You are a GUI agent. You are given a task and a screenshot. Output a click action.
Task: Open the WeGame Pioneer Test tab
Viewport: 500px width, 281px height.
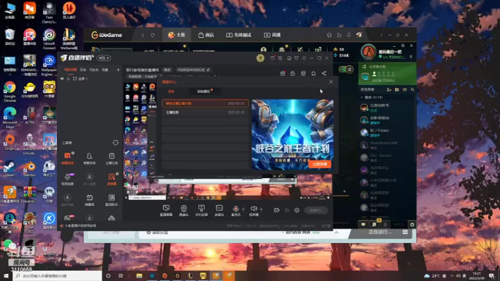[x=239, y=35]
